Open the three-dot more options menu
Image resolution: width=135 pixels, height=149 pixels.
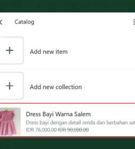134,22
